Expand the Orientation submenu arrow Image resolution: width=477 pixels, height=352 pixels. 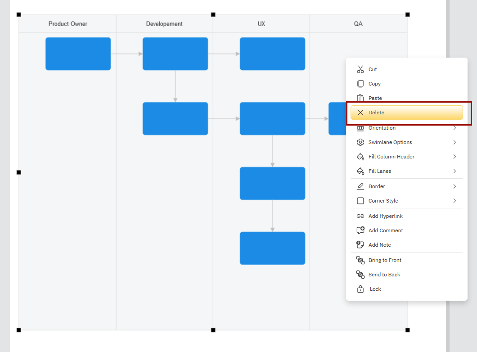point(454,128)
